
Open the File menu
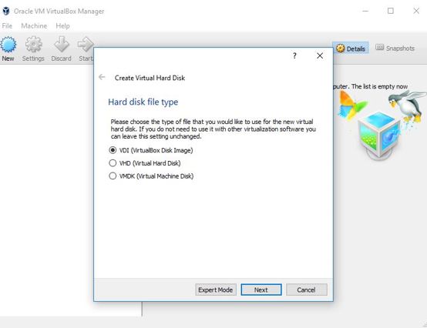pos(7,26)
